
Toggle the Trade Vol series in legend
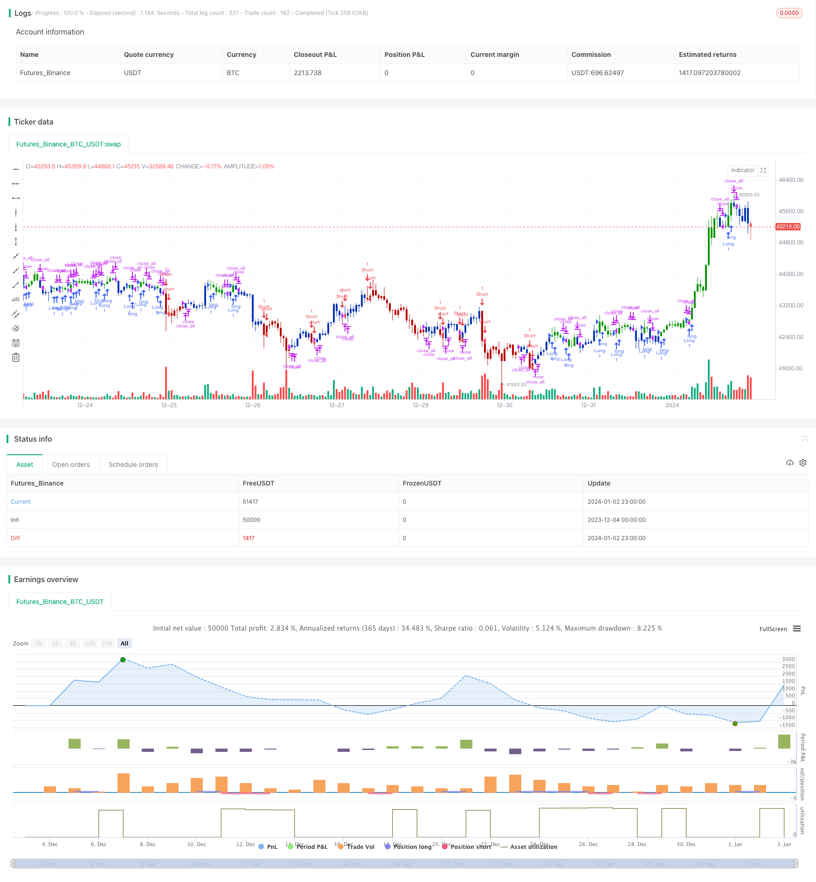(x=356, y=847)
